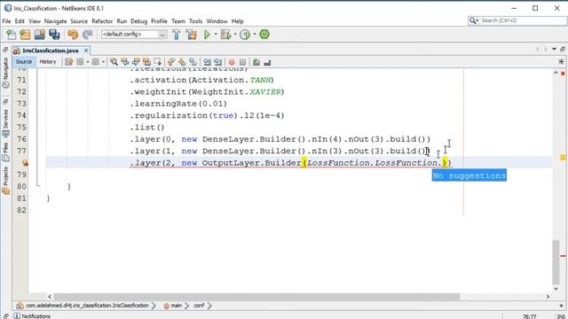Viewport: 568px width, 319px height.
Task: Click the Save All icon
Action: pos(54,35)
